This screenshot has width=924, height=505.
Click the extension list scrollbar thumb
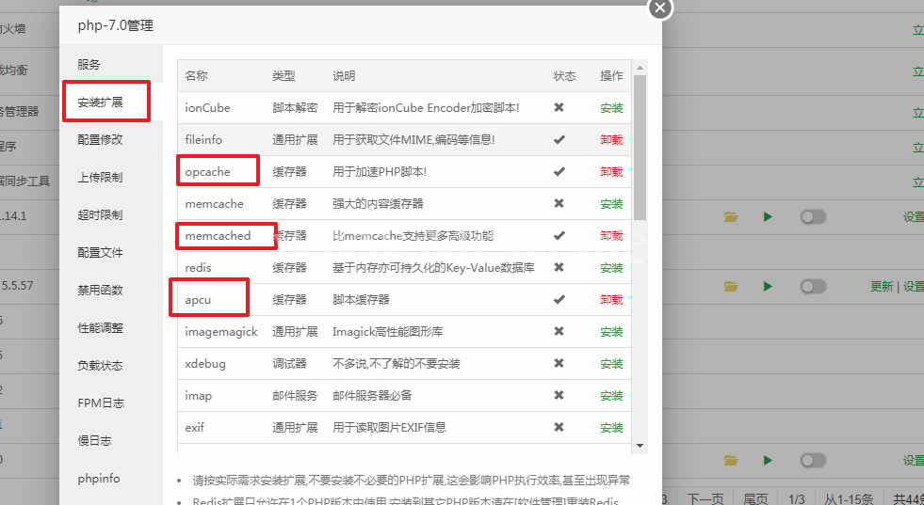[640, 147]
